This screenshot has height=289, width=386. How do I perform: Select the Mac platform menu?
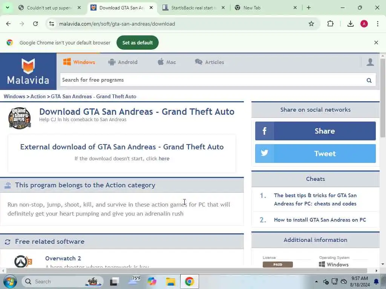coord(167,62)
